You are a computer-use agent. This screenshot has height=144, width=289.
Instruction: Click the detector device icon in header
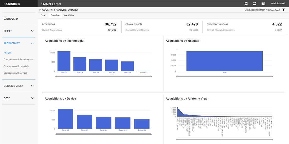click(263, 4)
